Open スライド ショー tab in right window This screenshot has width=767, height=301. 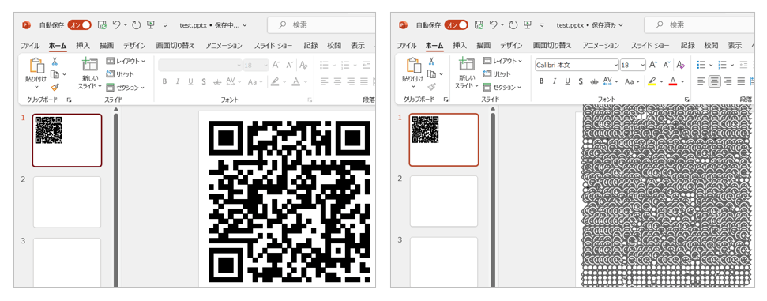650,46
